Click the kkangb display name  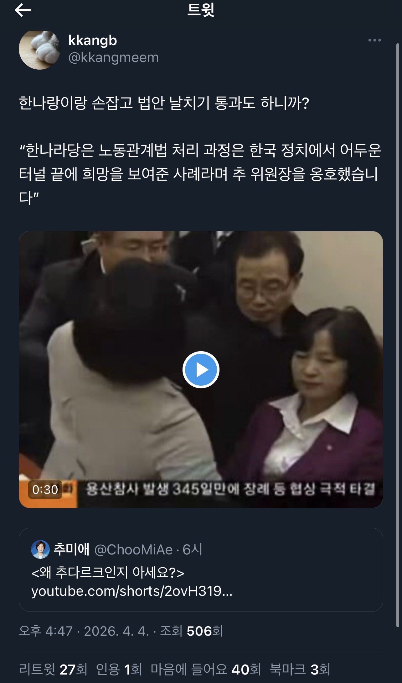(93, 40)
